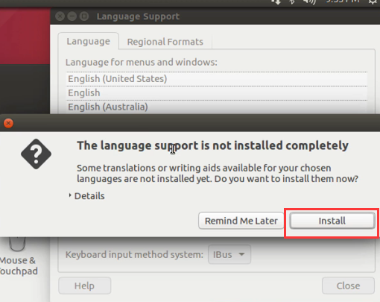Open the network indicator in top bar
Image resolution: width=380 pixels, height=302 pixels.
click(x=276, y=2)
